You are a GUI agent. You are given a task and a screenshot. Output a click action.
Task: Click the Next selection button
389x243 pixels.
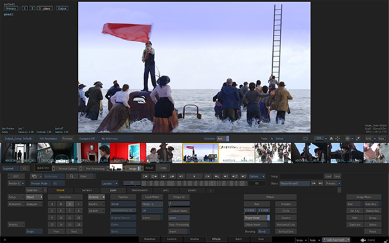[x=74, y=232]
